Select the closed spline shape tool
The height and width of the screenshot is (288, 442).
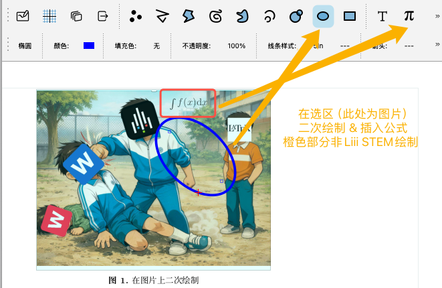point(242,16)
